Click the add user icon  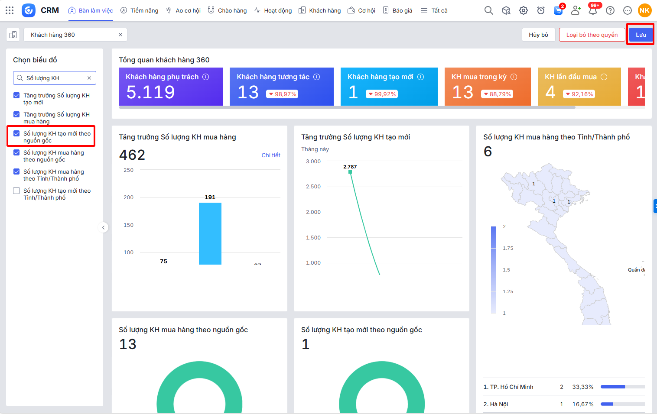(576, 10)
